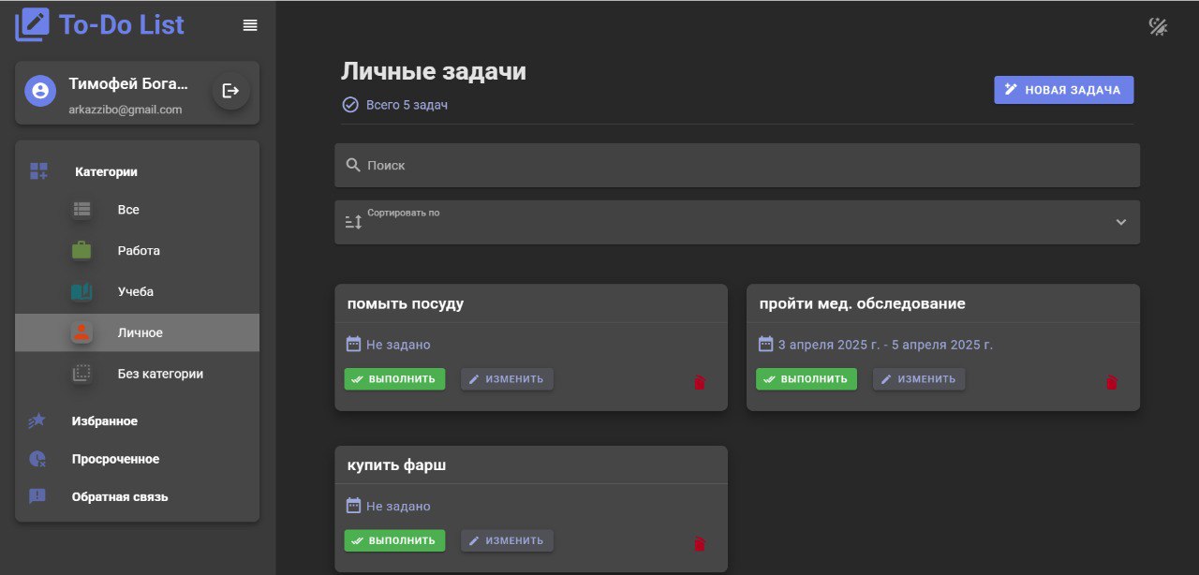Click the To-Do List logo icon
1199x575 pixels.
click(33, 25)
